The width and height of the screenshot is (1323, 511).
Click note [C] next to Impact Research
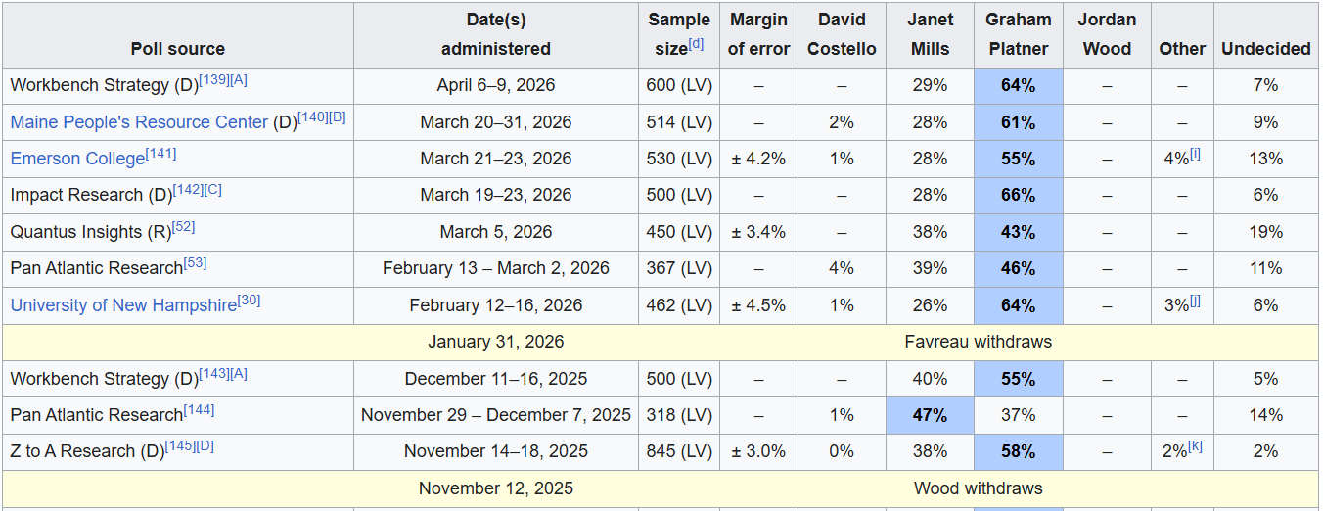212,190
